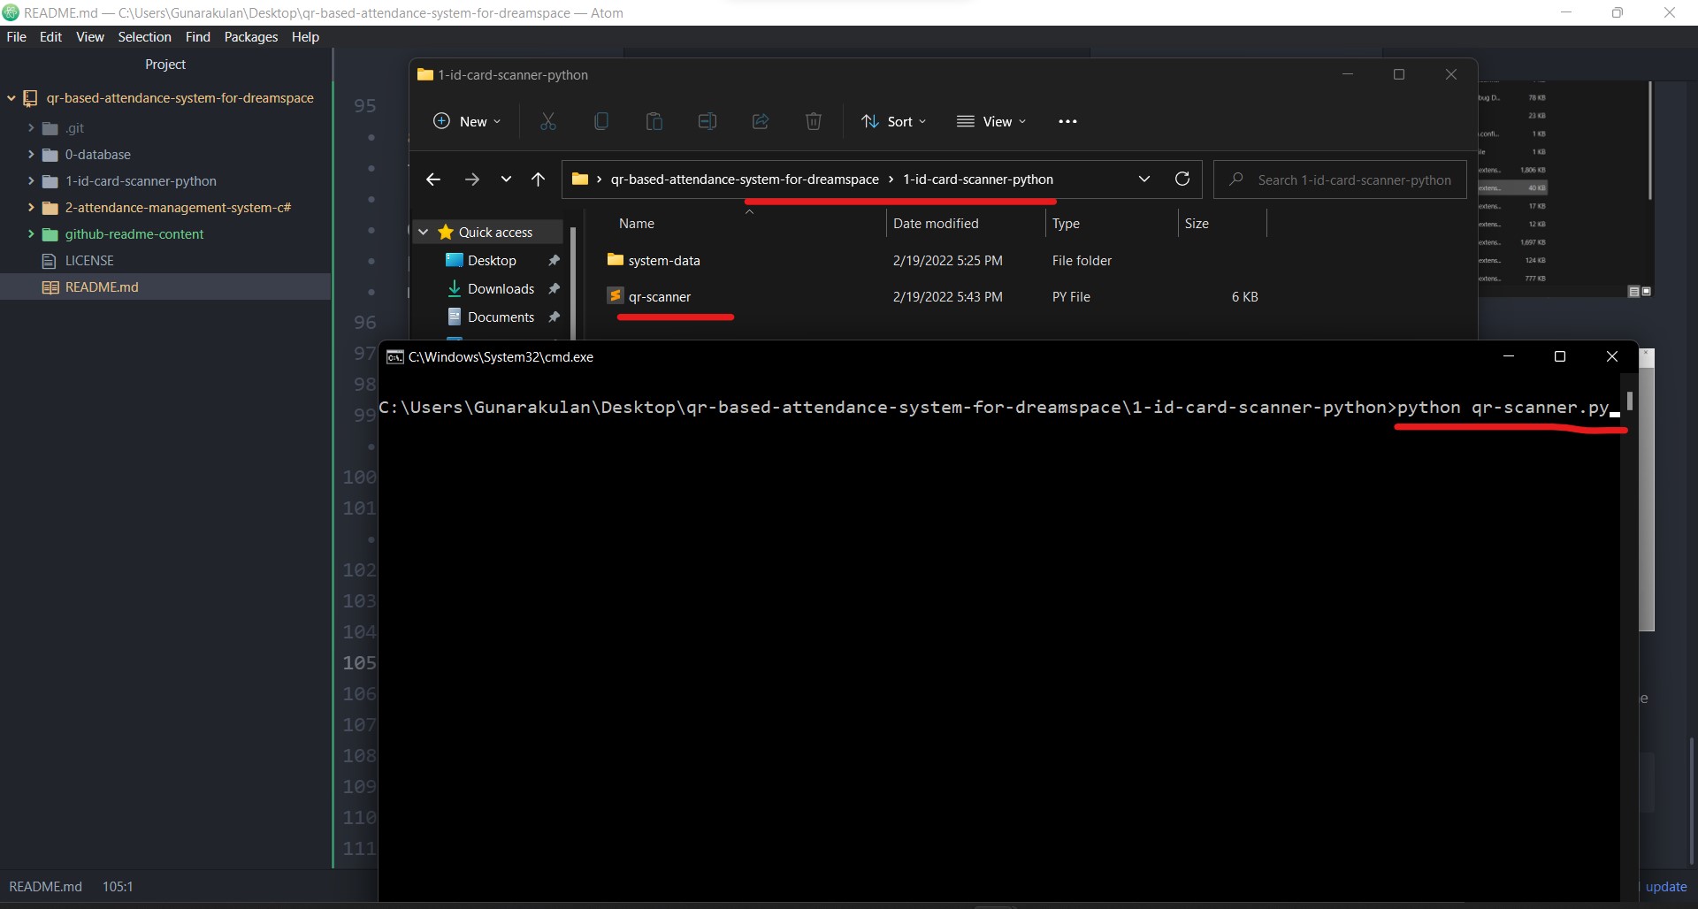Collapse the qr-based-attendance-system-for-dreamspace project root

tap(11, 98)
